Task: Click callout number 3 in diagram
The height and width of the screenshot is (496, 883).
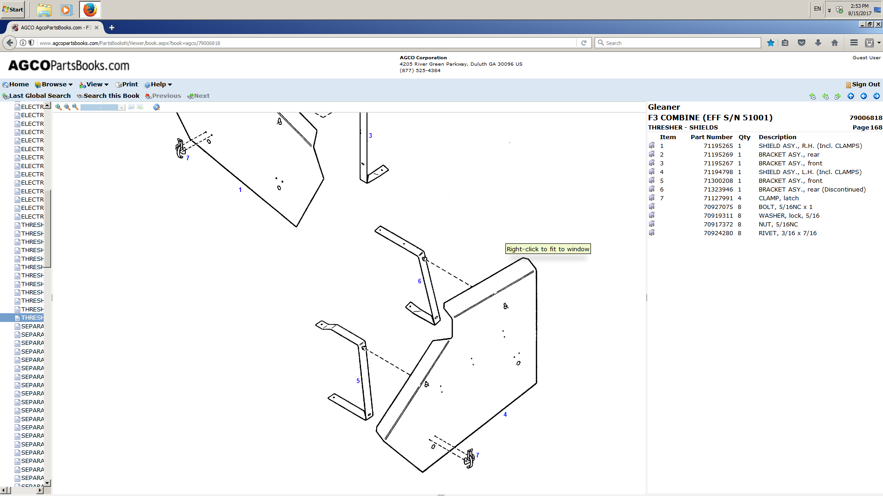Action: coord(370,135)
